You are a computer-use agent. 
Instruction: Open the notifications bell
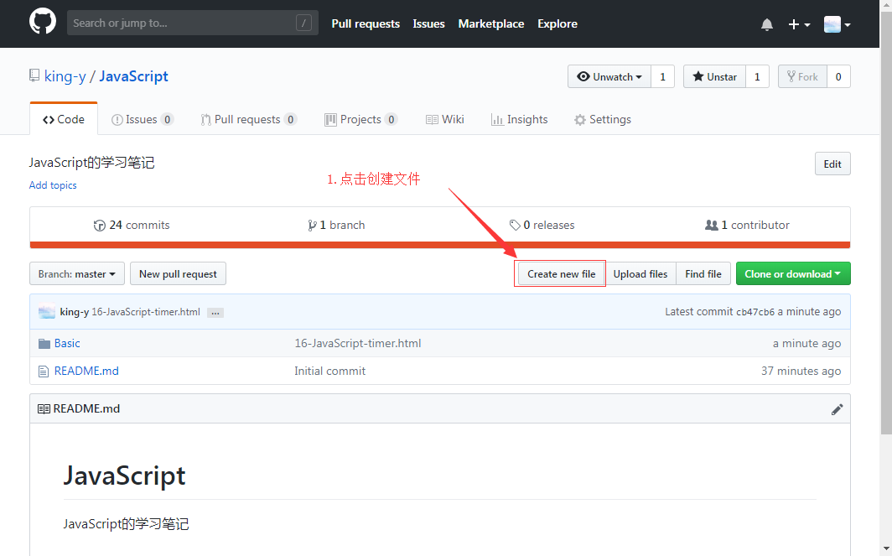(x=767, y=24)
